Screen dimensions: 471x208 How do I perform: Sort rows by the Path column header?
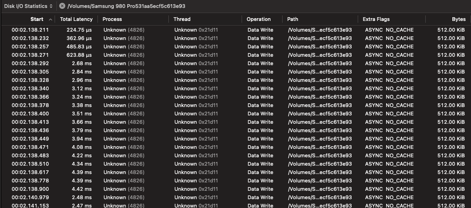[x=293, y=19]
